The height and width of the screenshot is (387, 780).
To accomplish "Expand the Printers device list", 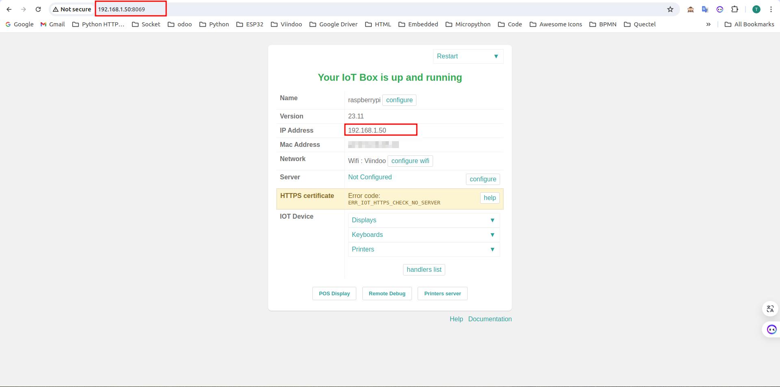I will click(x=424, y=249).
